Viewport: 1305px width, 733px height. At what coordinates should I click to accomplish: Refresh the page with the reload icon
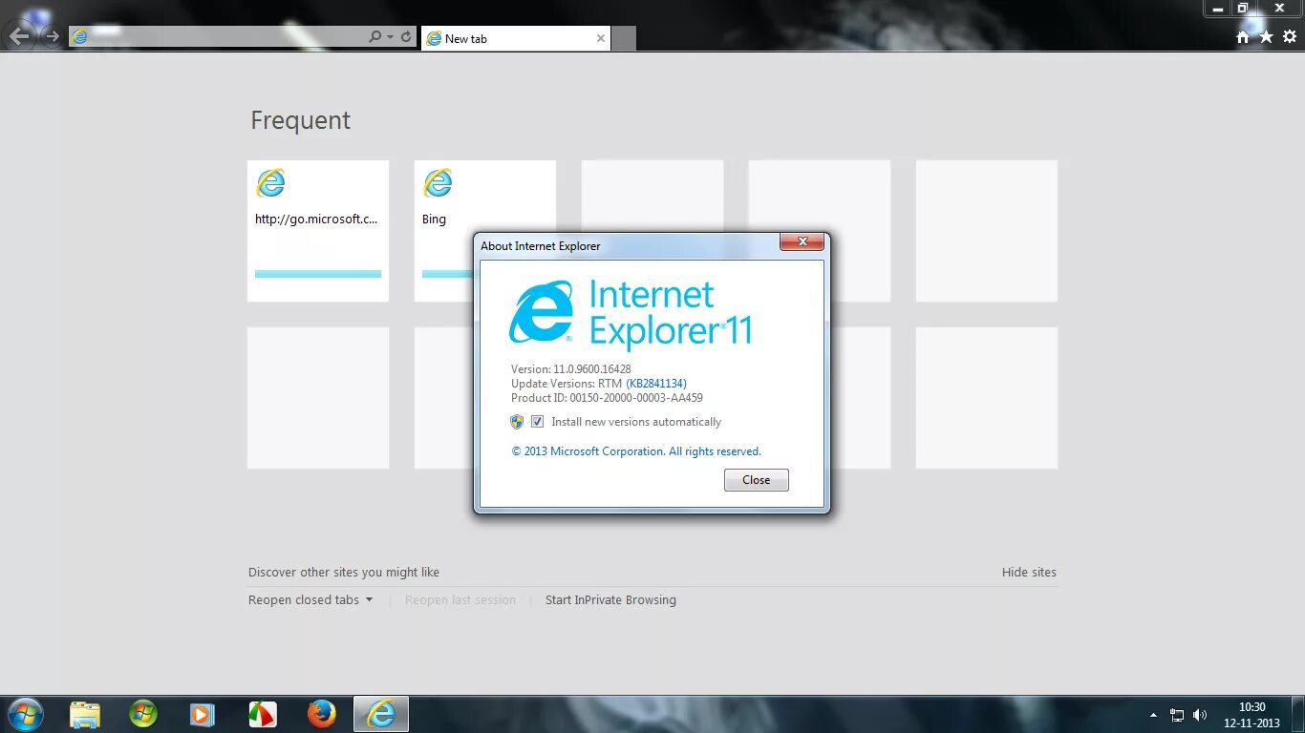point(406,37)
